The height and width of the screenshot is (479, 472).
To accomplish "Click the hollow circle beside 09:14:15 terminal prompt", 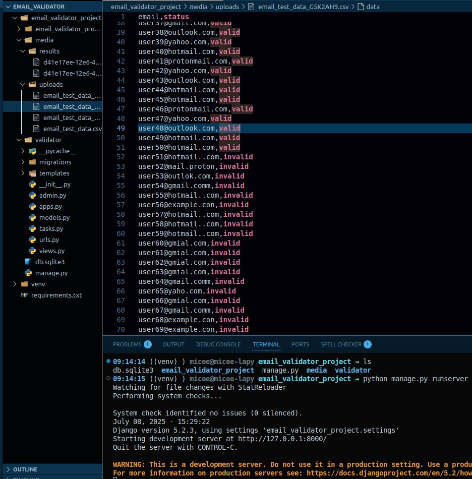I will tap(108, 378).
